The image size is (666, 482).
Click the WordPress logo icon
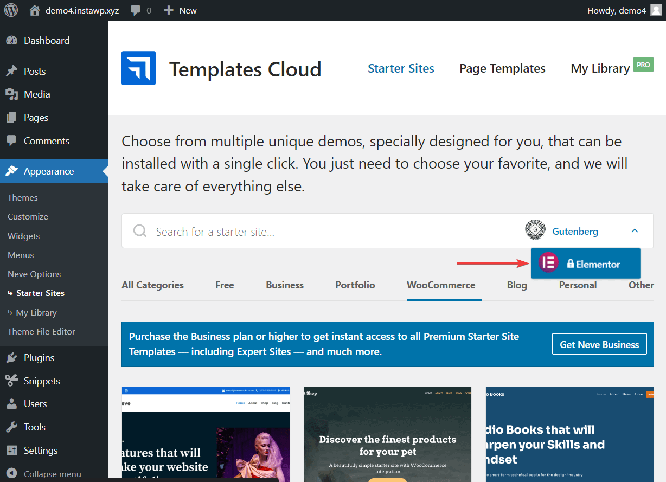tap(11, 10)
